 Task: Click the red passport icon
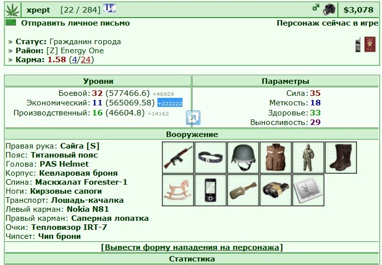click(x=370, y=44)
